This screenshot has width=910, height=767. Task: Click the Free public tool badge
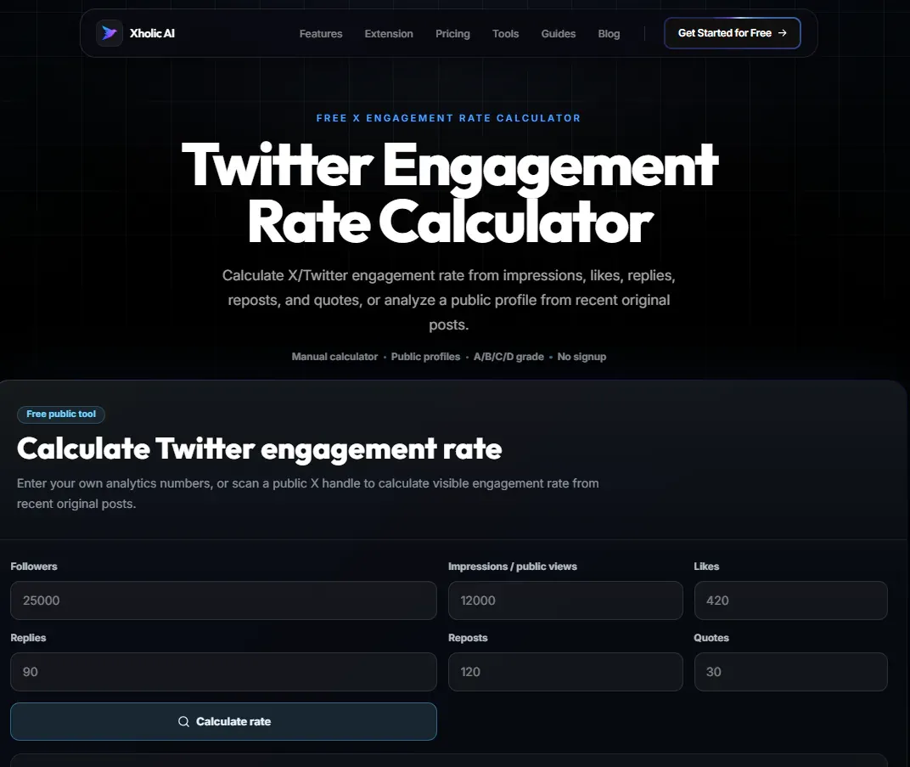point(61,414)
